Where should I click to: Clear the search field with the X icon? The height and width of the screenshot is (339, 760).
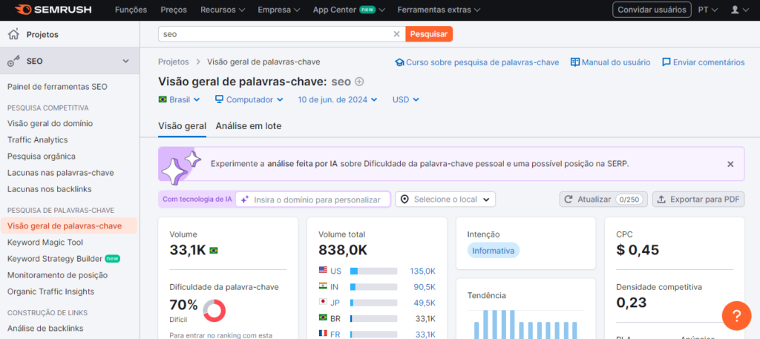[x=396, y=34]
